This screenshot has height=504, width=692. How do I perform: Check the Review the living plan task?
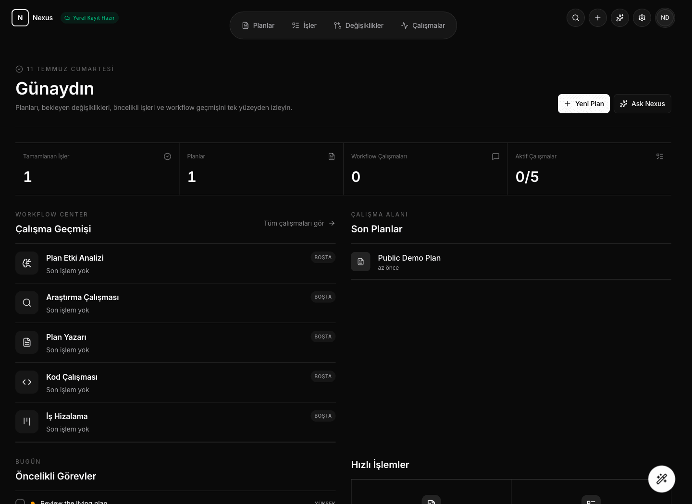click(x=20, y=502)
